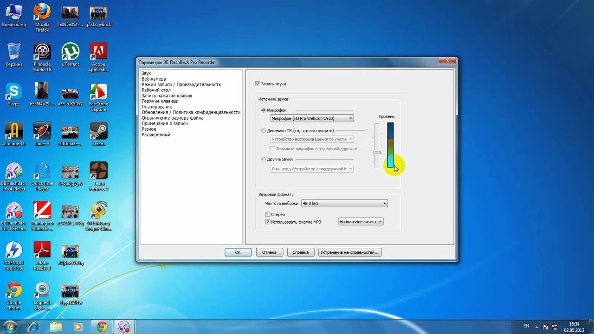Open Adobe Application desktop shortcut
The width and height of the screenshot is (594, 334).
98,58
